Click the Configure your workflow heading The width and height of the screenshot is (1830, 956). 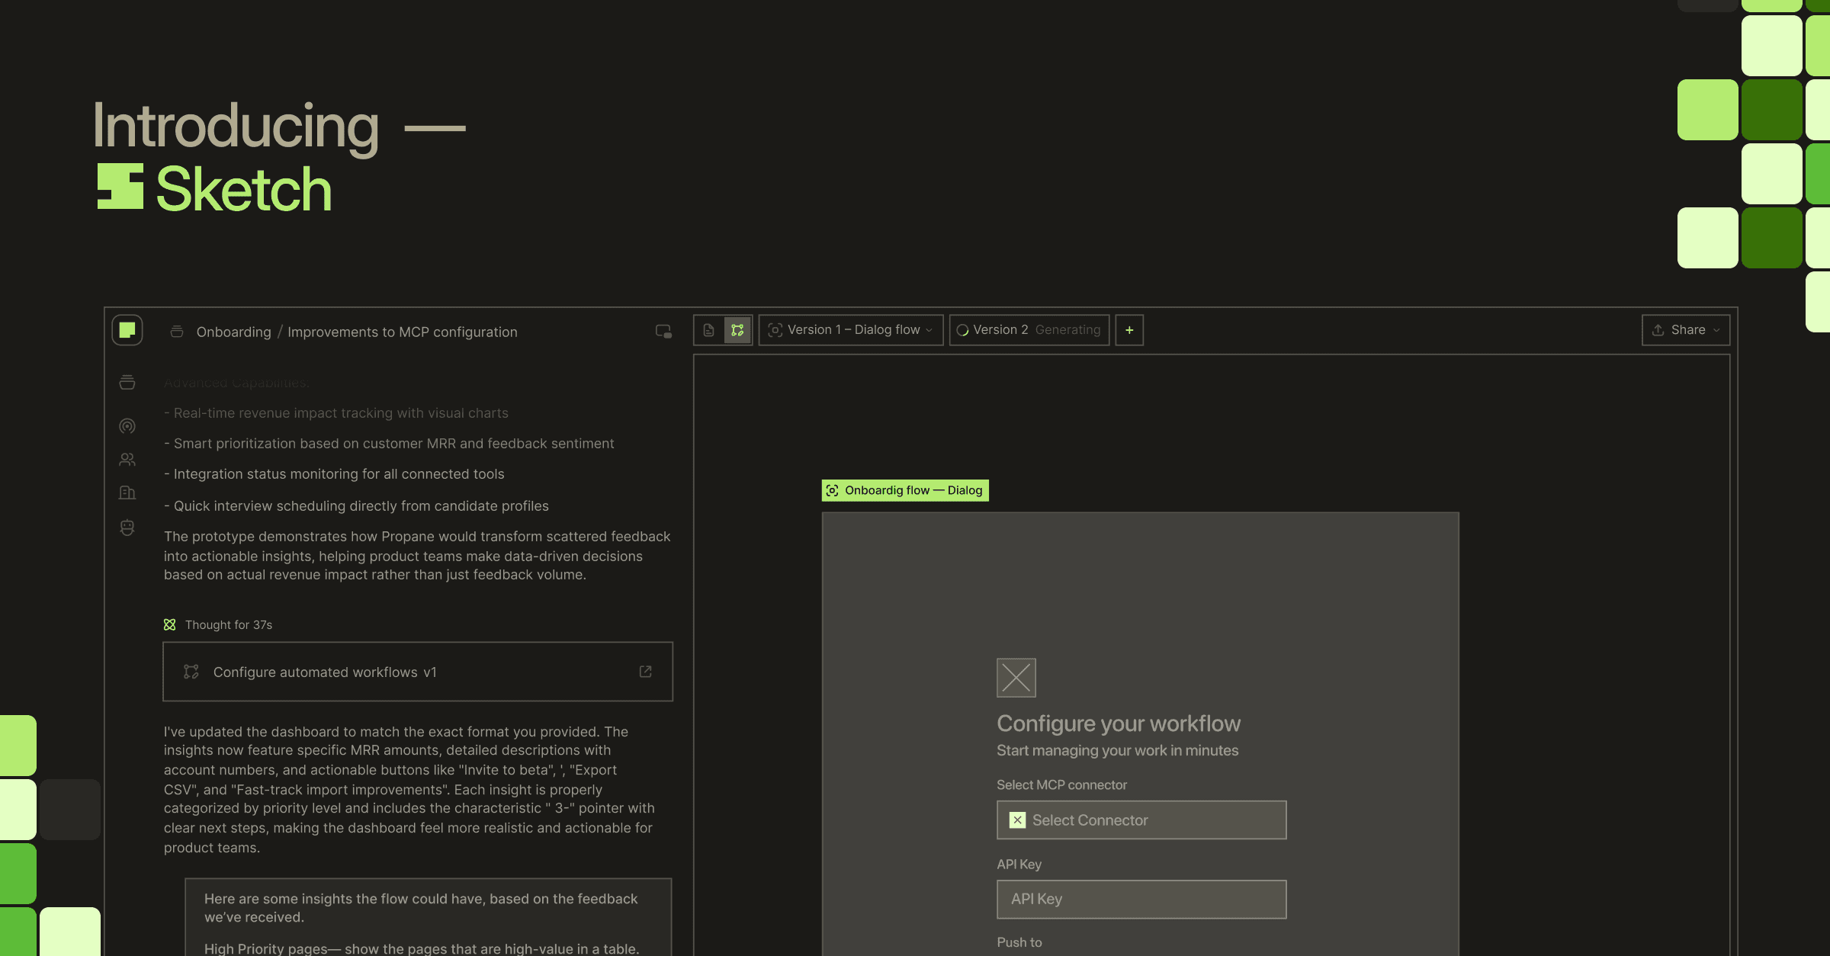pos(1119,723)
